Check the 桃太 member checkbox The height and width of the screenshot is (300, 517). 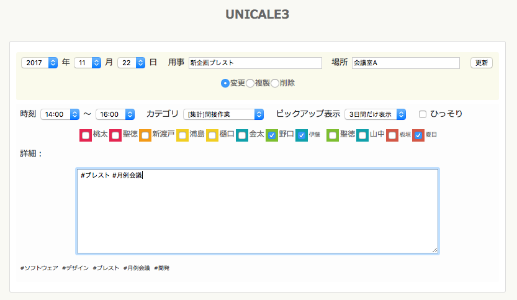[86, 135]
